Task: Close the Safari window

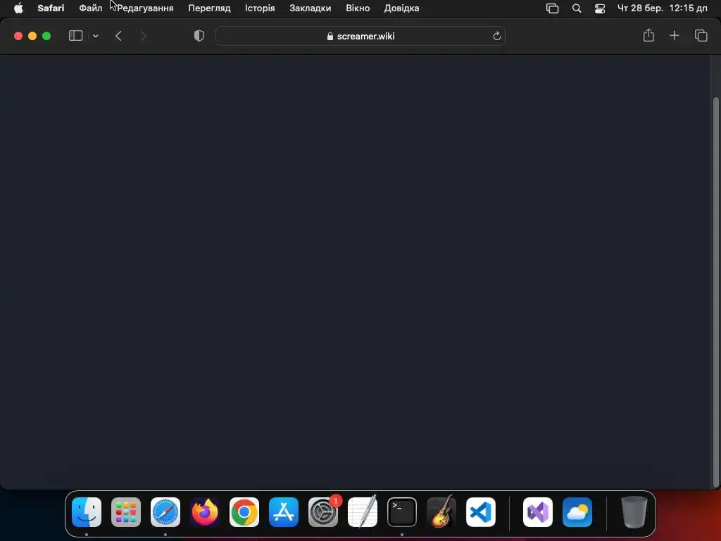Action: [18, 36]
